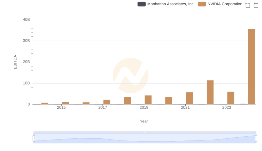Click the NVIDIA bar for 2017
Viewport: 262px width, 151px height.
tap(107, 102)
